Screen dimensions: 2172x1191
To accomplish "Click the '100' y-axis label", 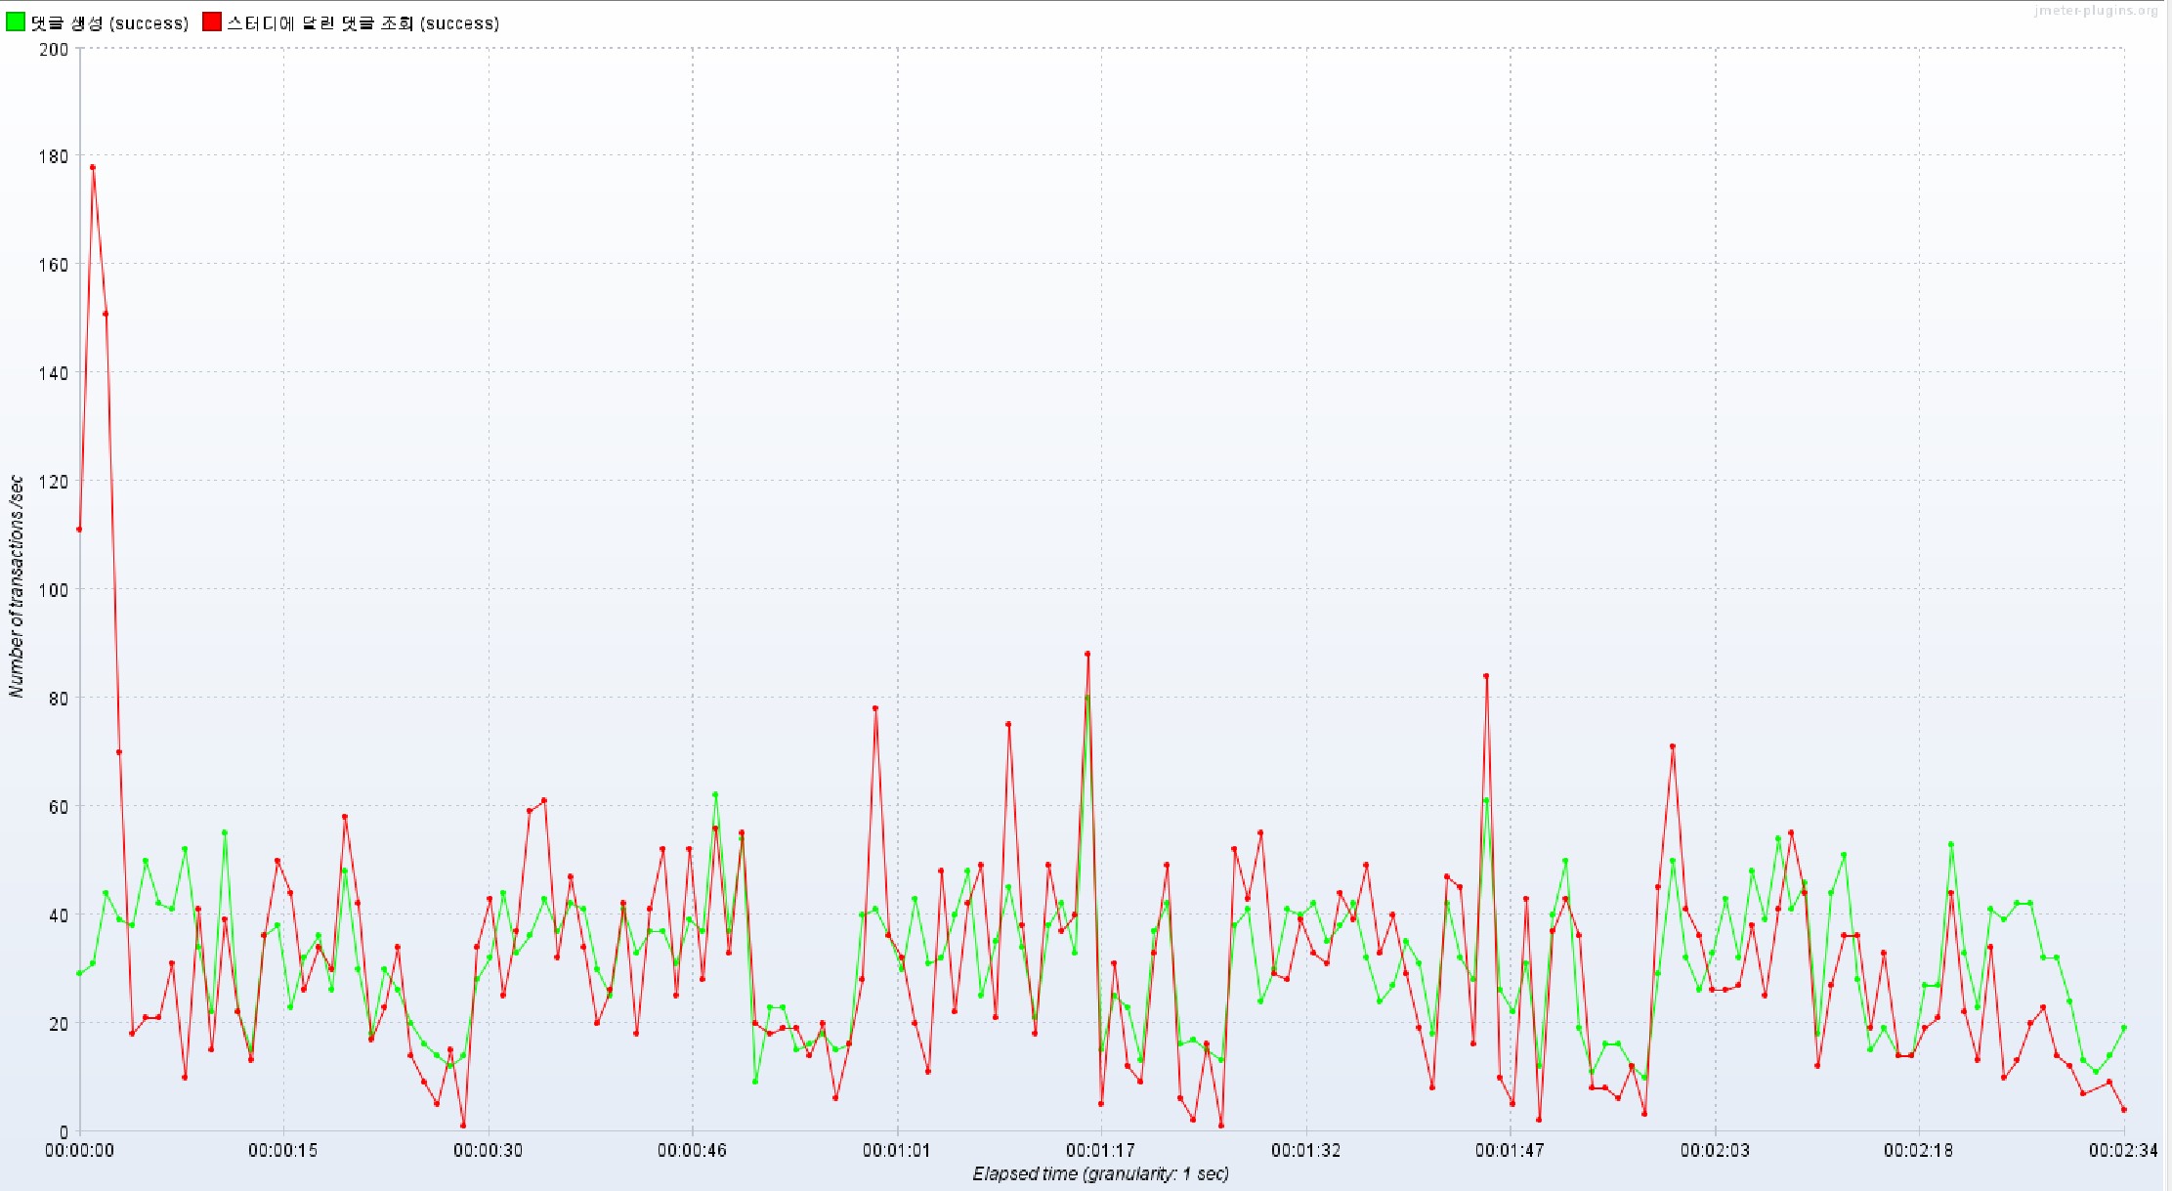I will (x=54, y=590).
